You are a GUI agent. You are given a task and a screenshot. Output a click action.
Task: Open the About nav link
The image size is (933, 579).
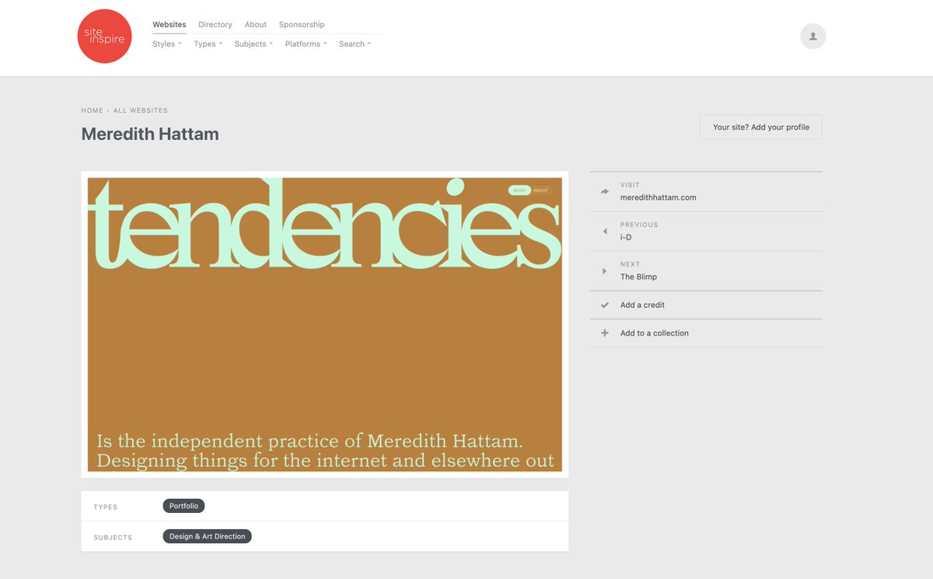pos(256,25)
